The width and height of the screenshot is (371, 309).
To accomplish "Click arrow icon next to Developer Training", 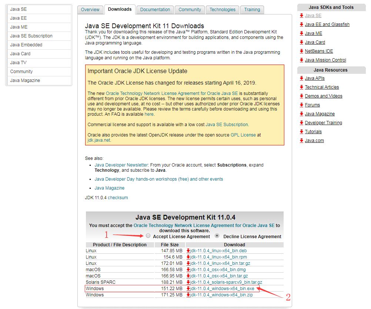I will coord(301,123).
